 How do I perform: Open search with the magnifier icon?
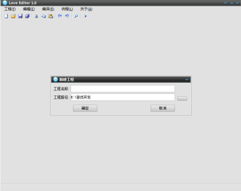pos(76,16)
